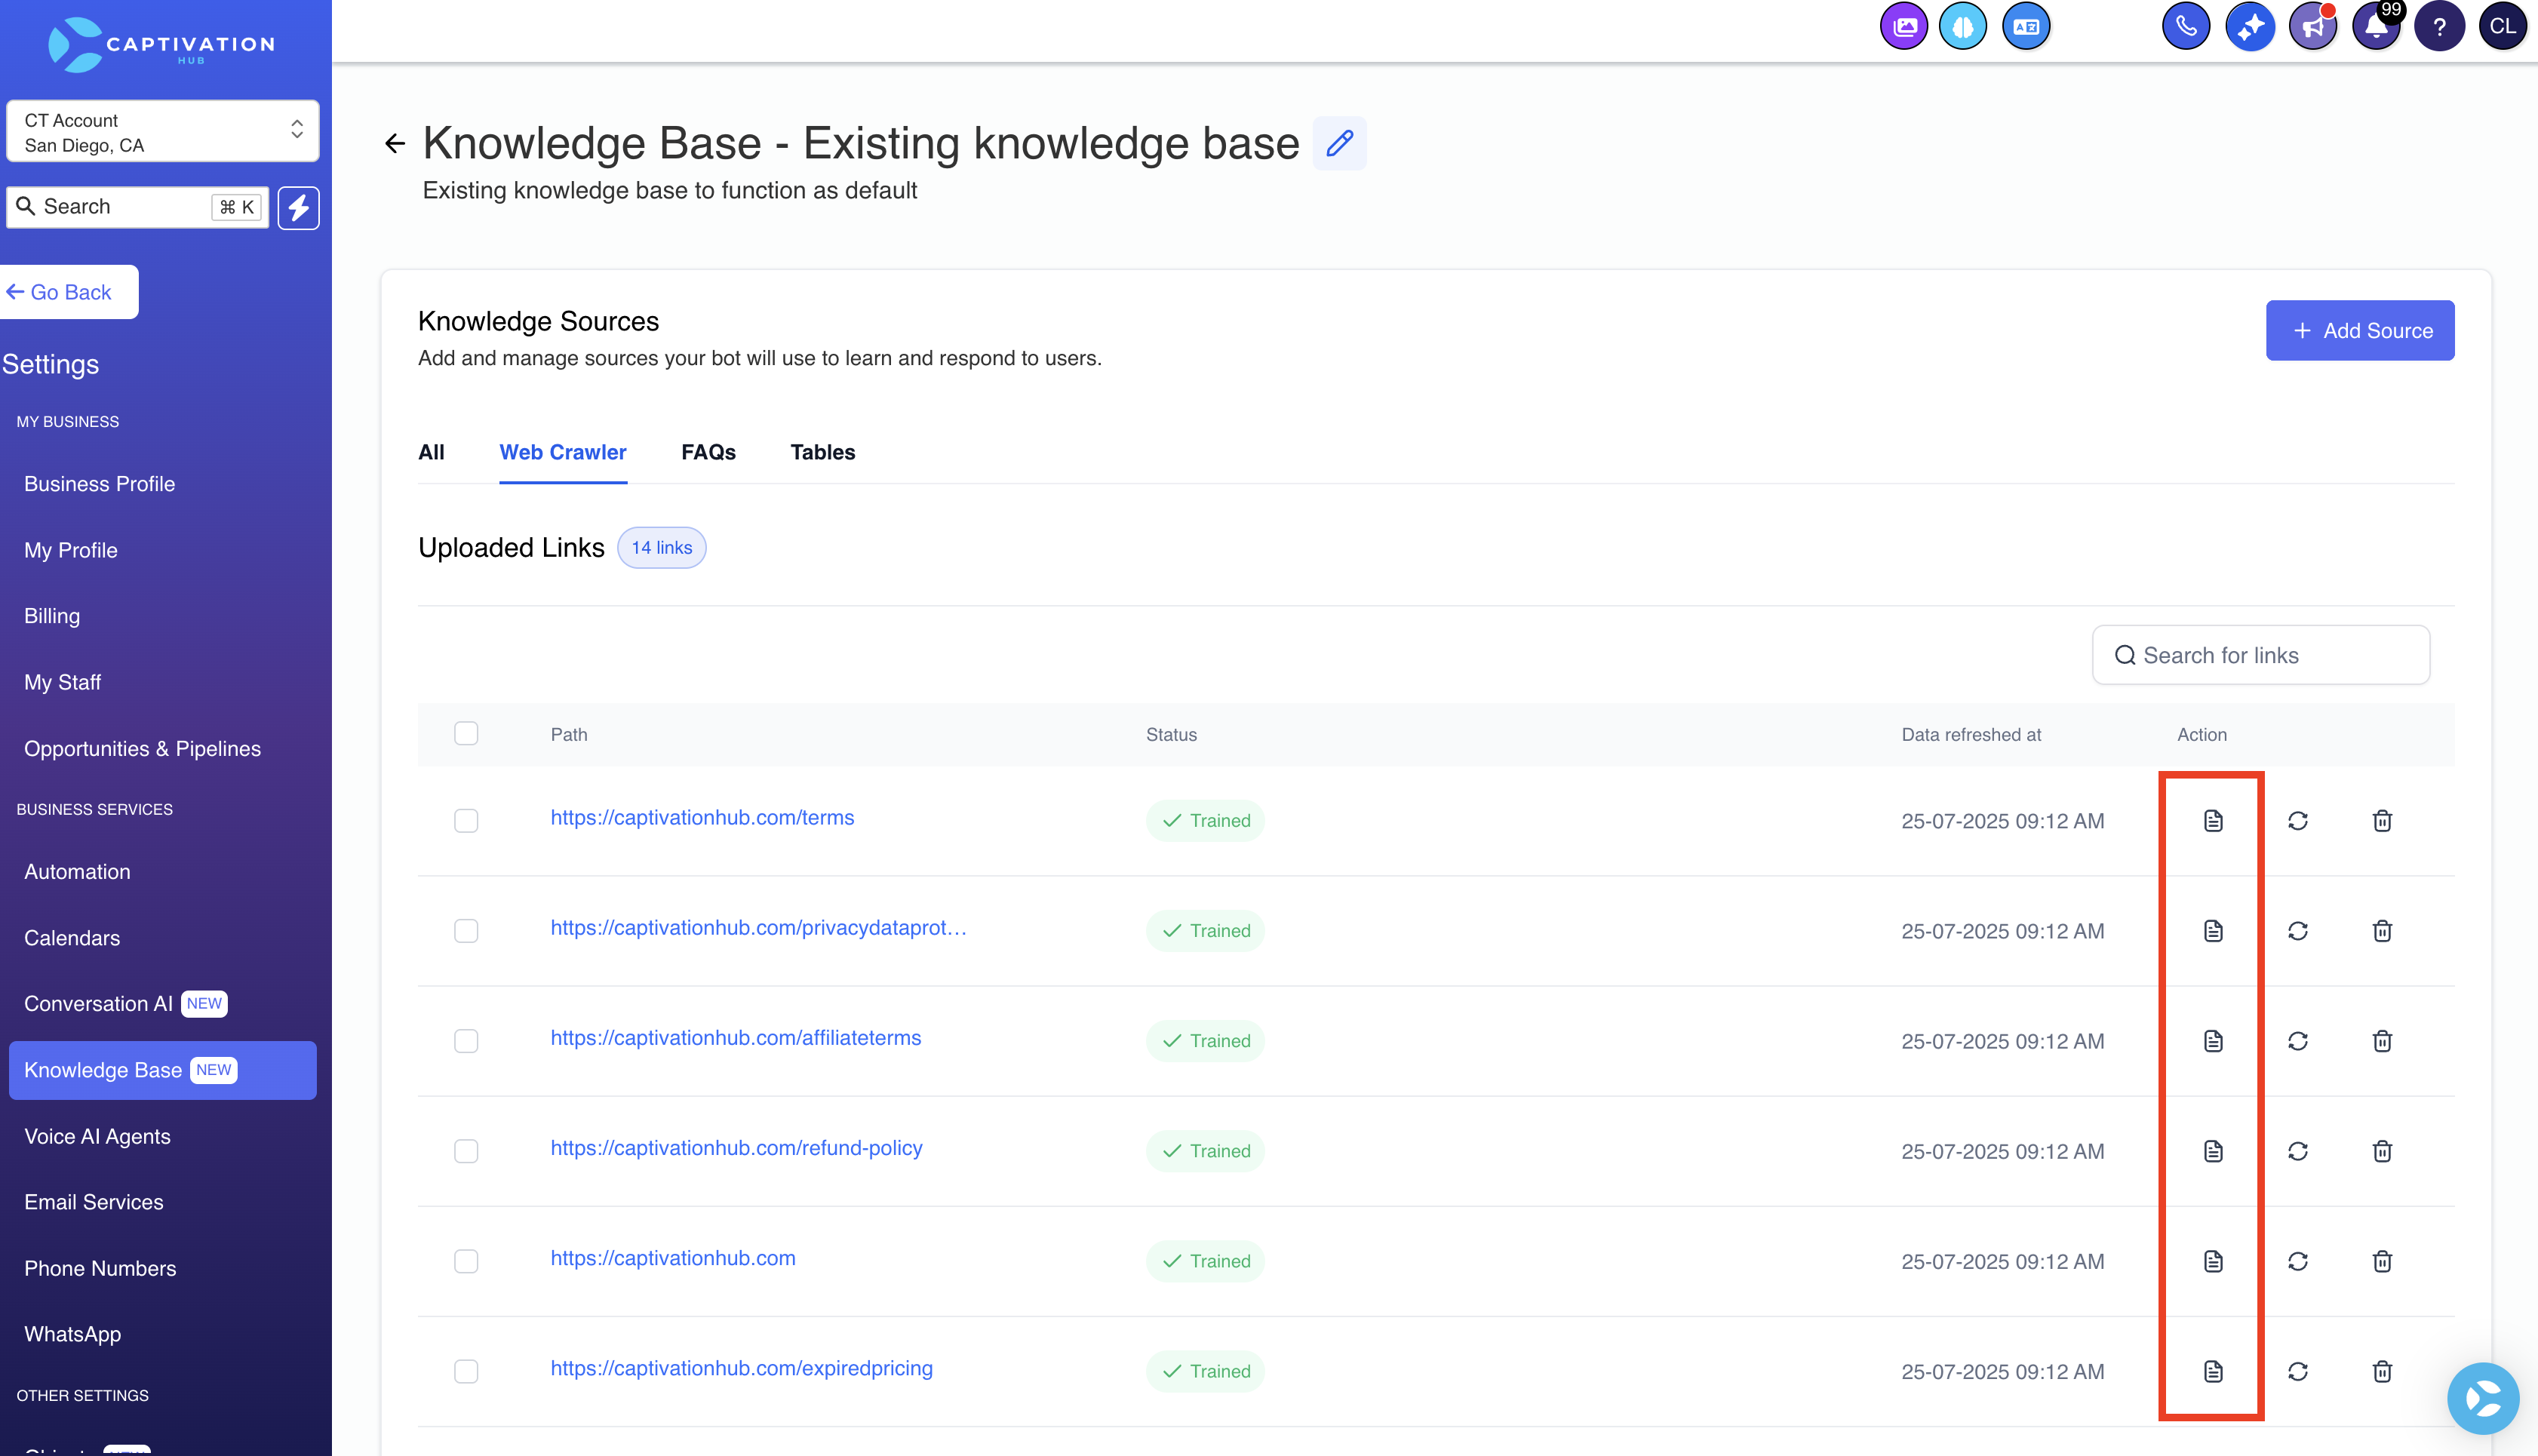Open Email Services in sidebar

coord(94,1202)
